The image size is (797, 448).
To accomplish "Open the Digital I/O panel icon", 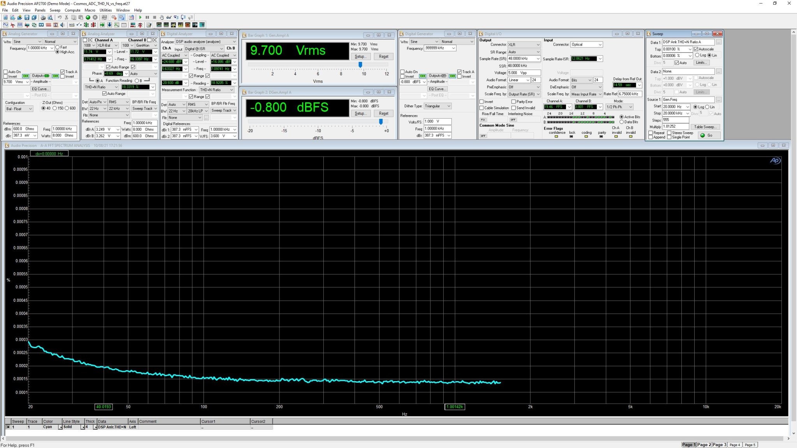I will (34, 25).
